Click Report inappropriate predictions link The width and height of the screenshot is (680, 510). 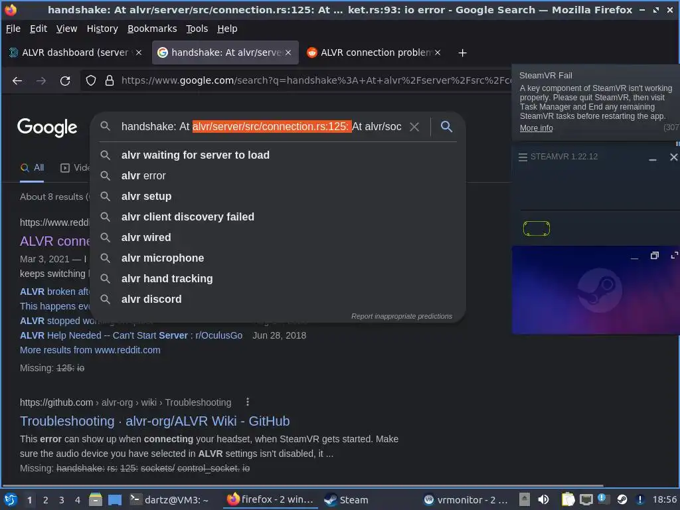pos(402,316)
